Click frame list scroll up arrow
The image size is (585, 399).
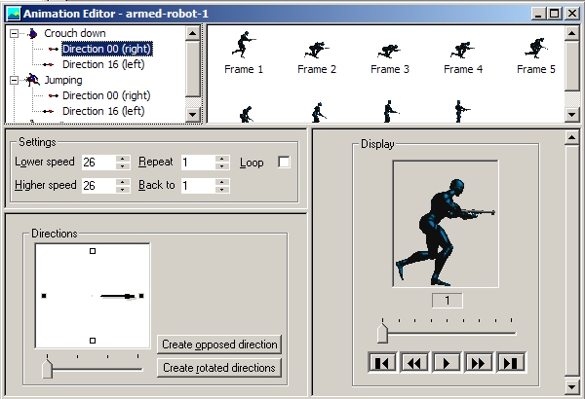coord(572,33)
